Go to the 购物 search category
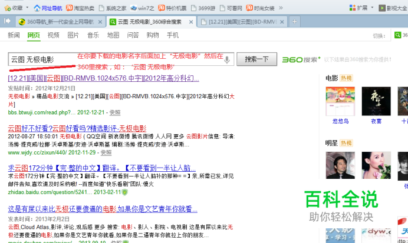Screen dimensions: 408x243 click(153, 35)
